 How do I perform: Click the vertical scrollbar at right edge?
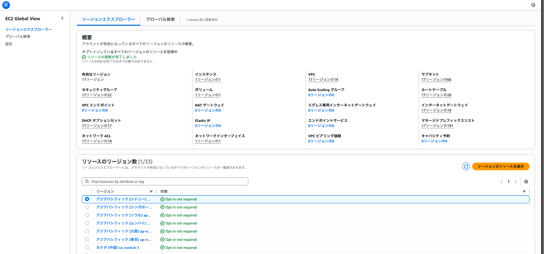[x=543, y=127]
